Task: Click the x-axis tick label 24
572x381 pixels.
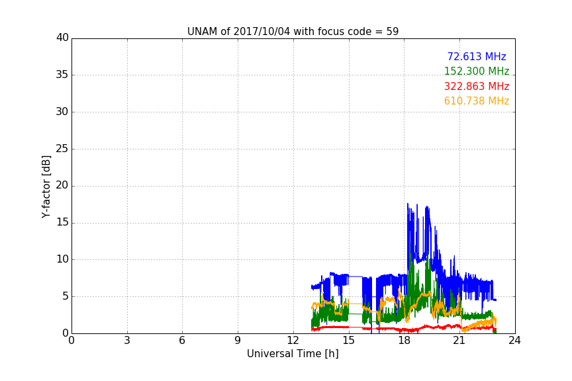Action: (514, 341)
